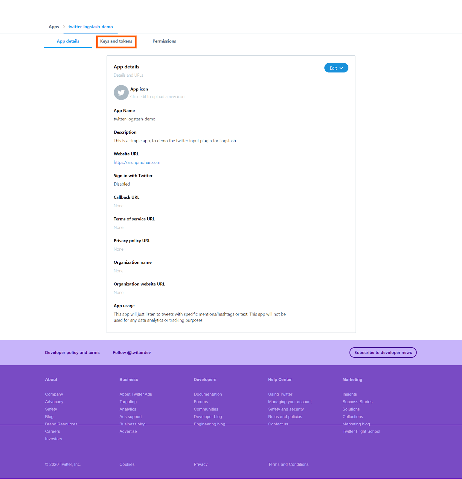Viewport: 462px width, 479px height.
Task: Click the Disabled sign-in status text
Action: click(122, 184)
